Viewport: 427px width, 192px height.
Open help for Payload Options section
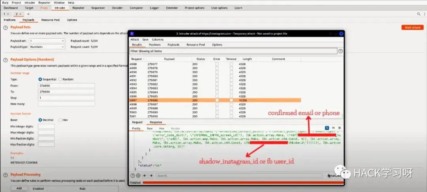6,60
